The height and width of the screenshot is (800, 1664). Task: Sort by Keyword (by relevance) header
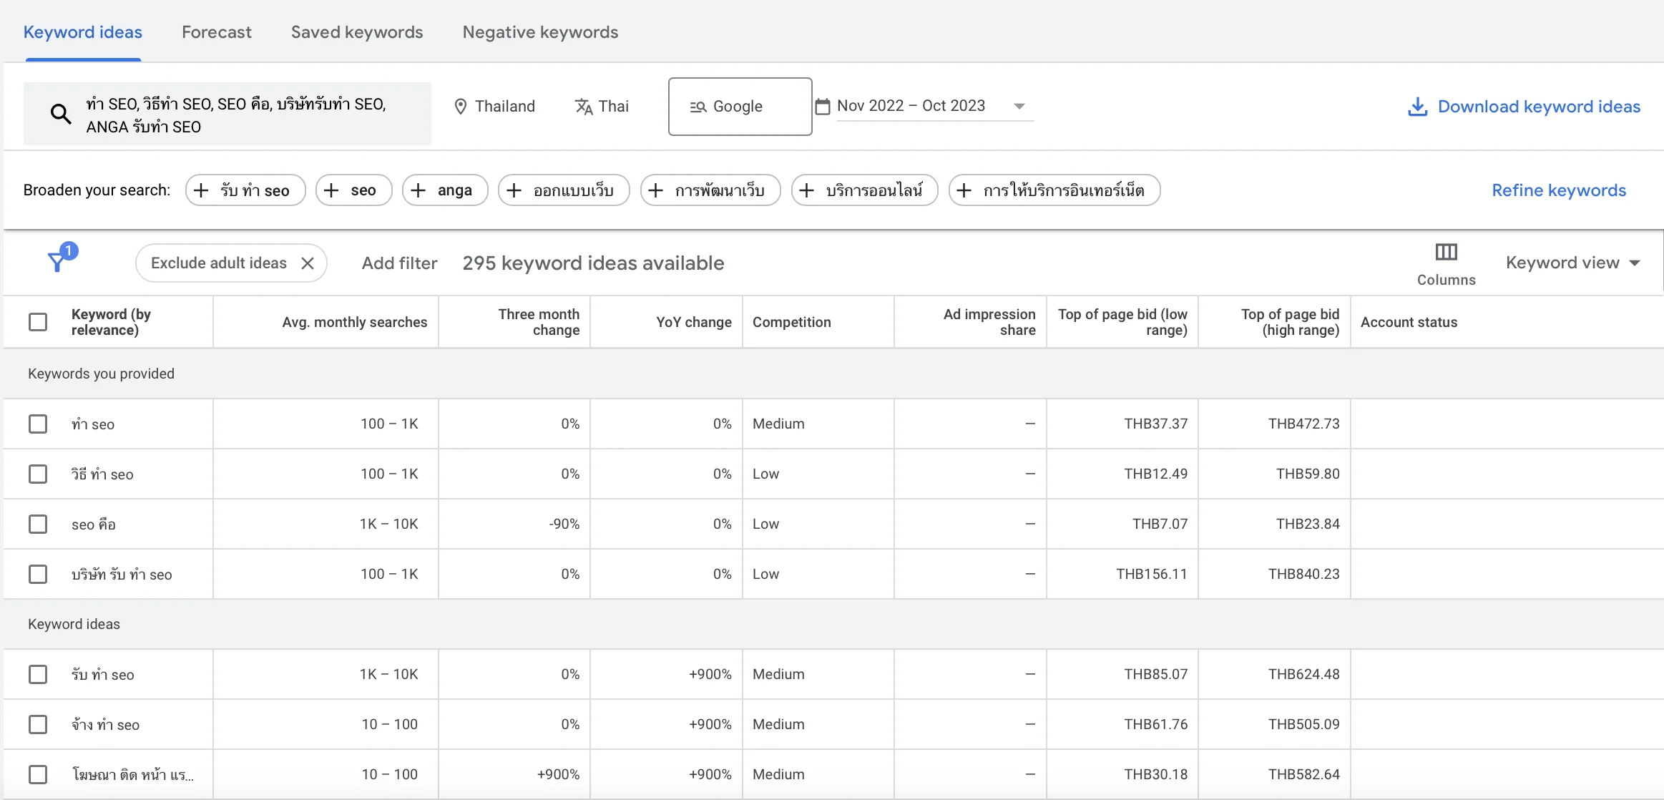(x=111, y=322)
